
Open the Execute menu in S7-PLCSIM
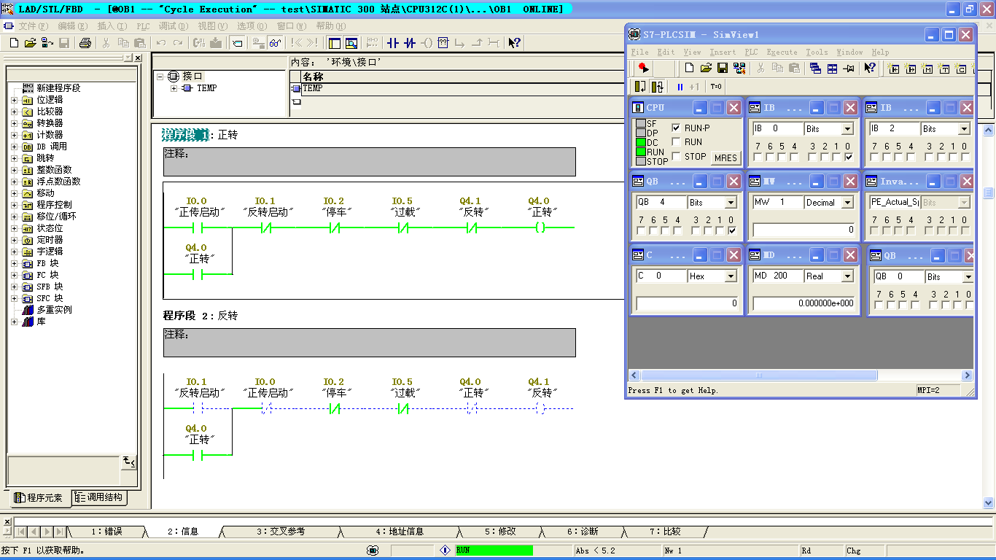point(782,52)
